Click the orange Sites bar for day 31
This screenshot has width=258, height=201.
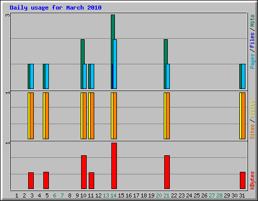pyautogui.click(x=243, y=116)
